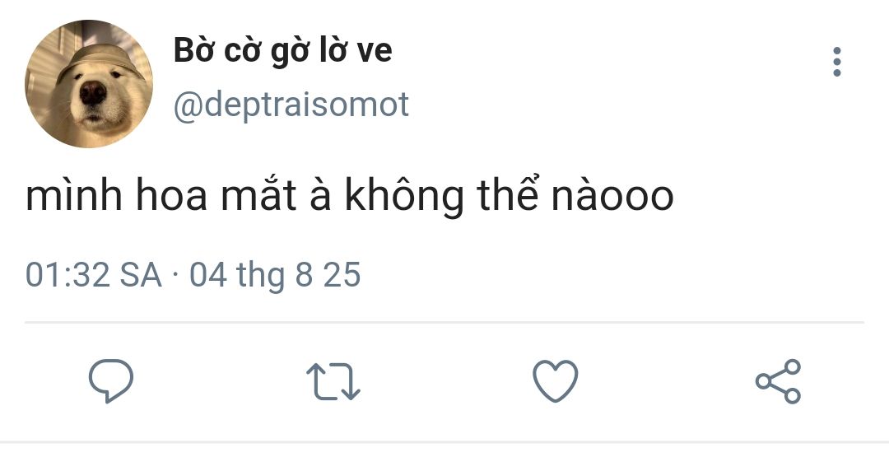Open the reply composer for this tweet
Screen dimensions: 889x457
pyautogui.click(x=111, y=381)
